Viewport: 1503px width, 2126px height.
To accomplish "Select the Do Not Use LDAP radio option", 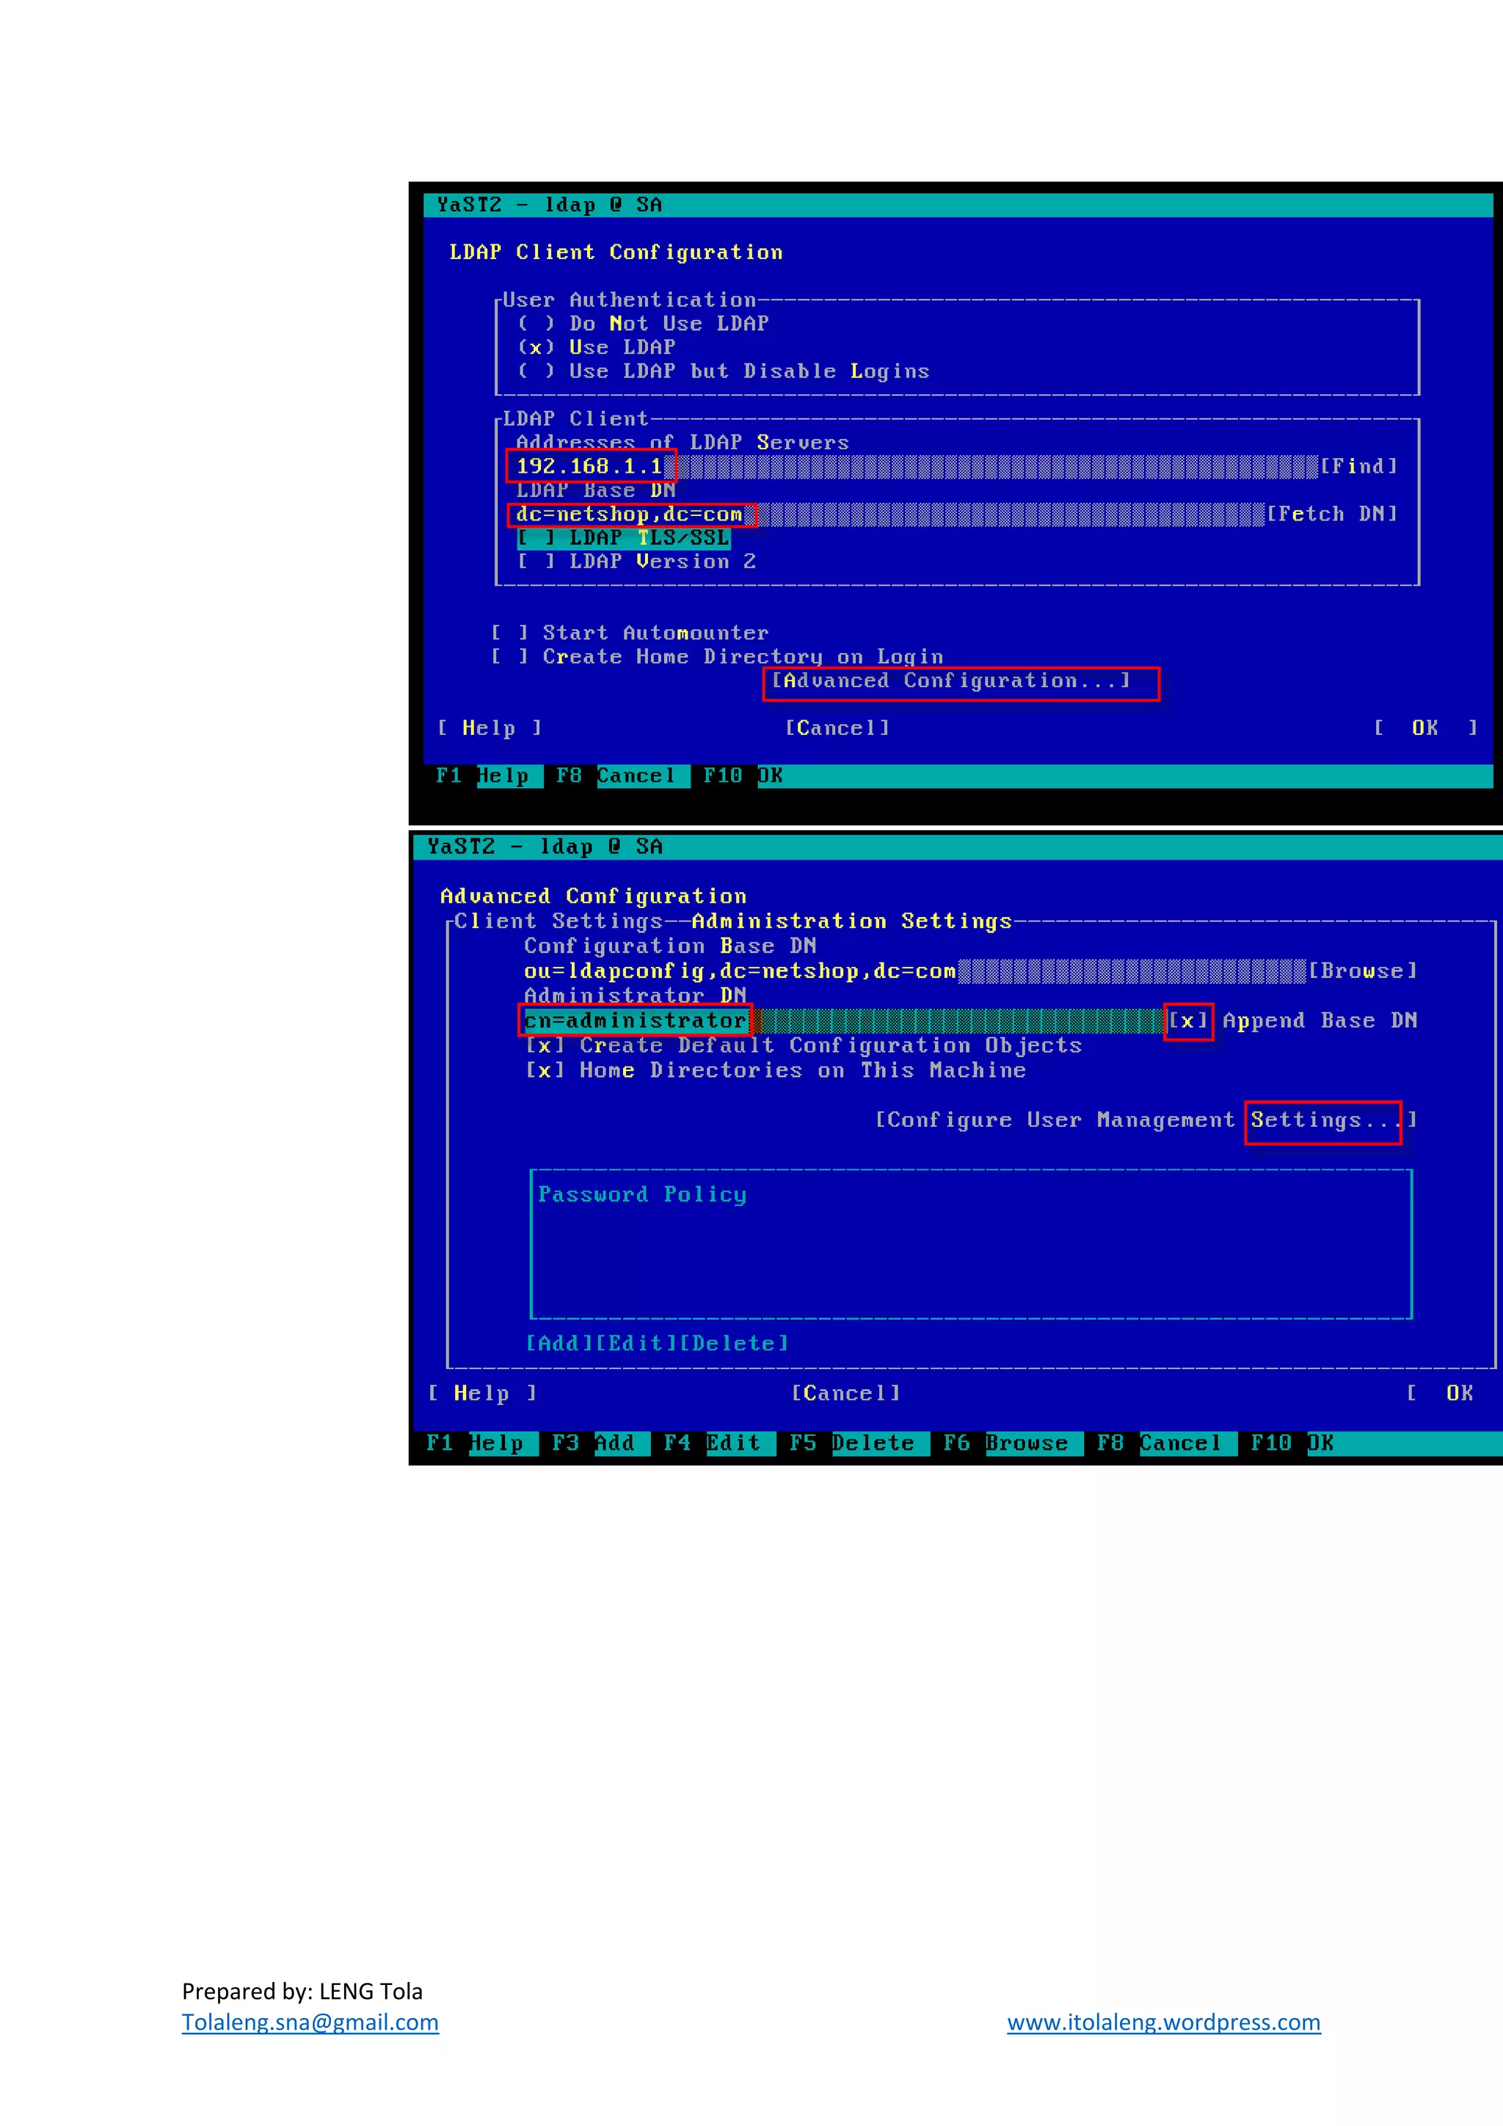I will tap(536, 323).
